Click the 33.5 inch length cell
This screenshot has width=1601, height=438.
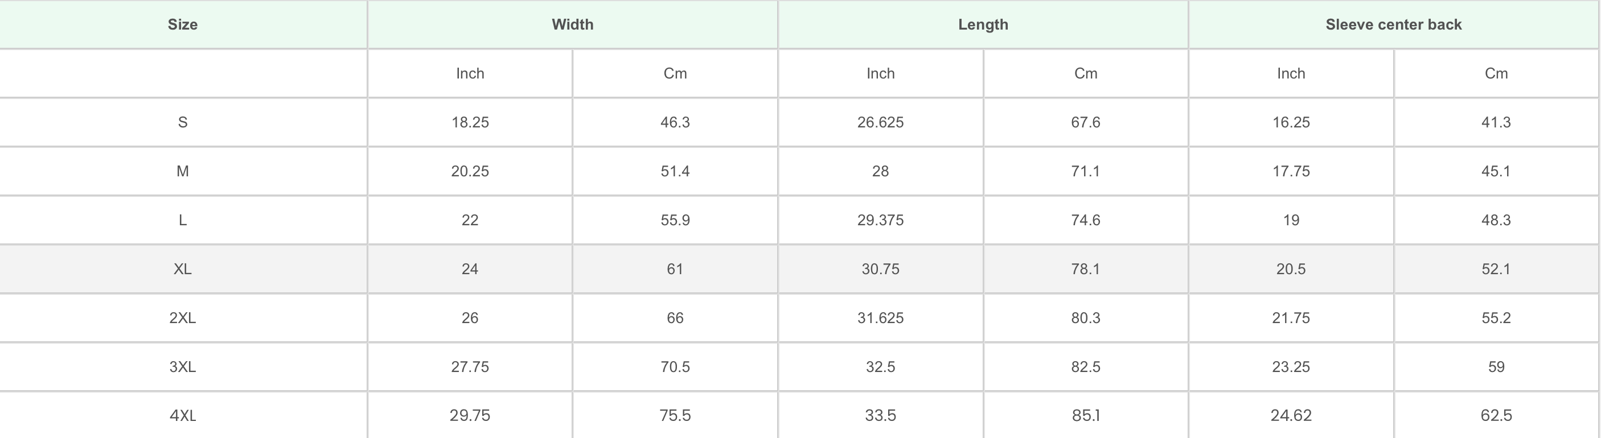880,416
